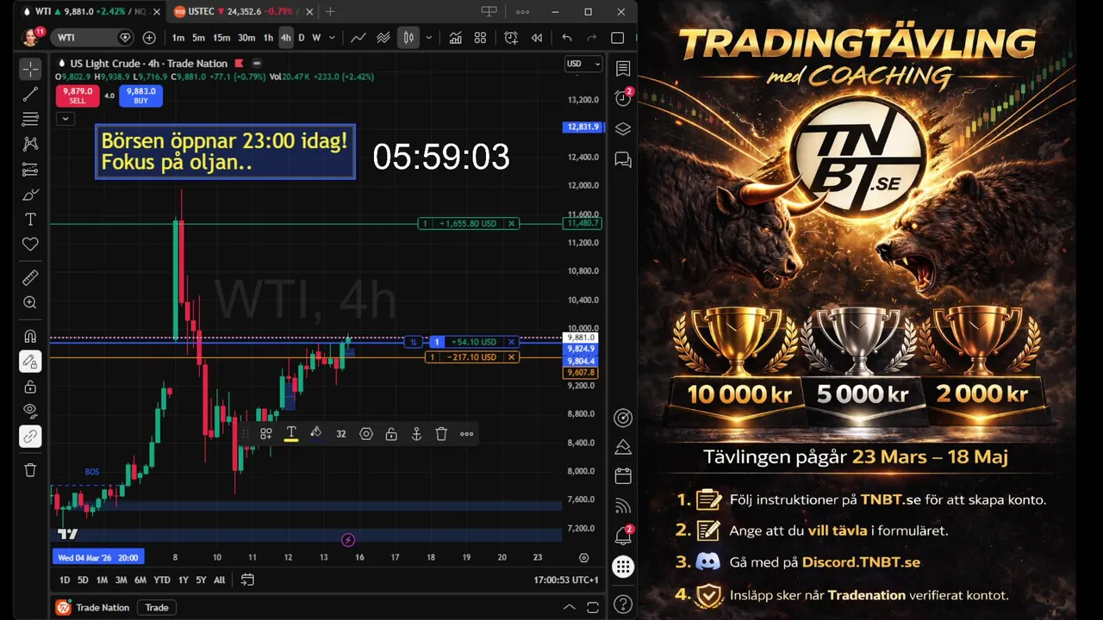Toggle hide all drawings eye icon
Viewport: 1103px width, 620px height.
[x=30, y=411]
